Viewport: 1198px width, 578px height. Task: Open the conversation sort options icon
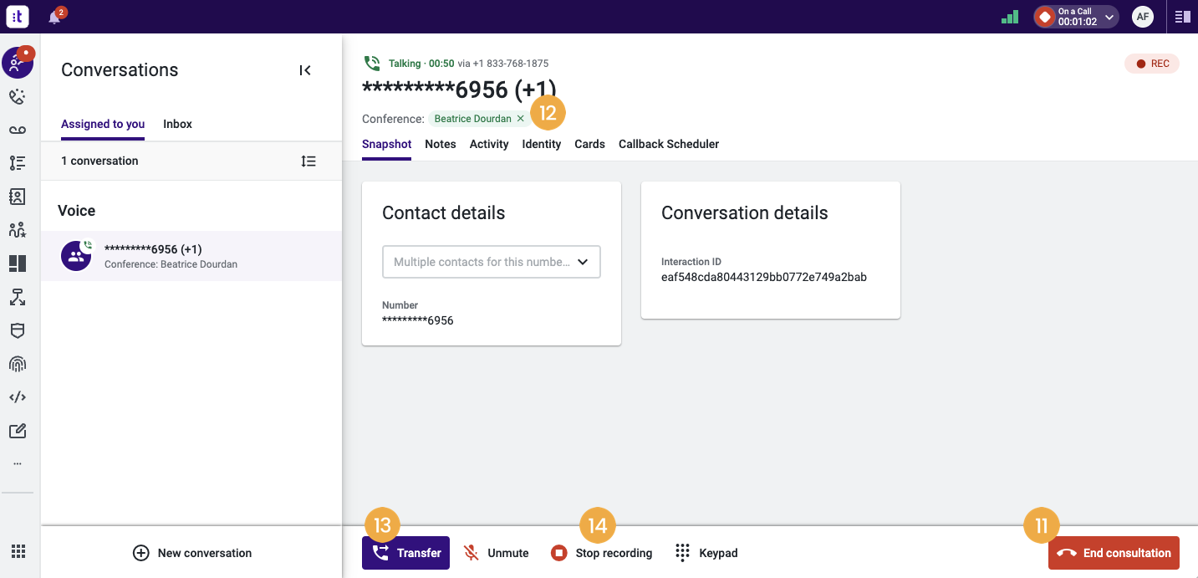coord(308,161)
